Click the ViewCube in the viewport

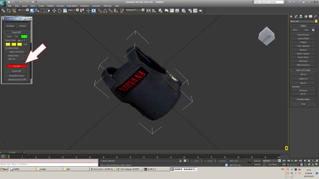266,36
